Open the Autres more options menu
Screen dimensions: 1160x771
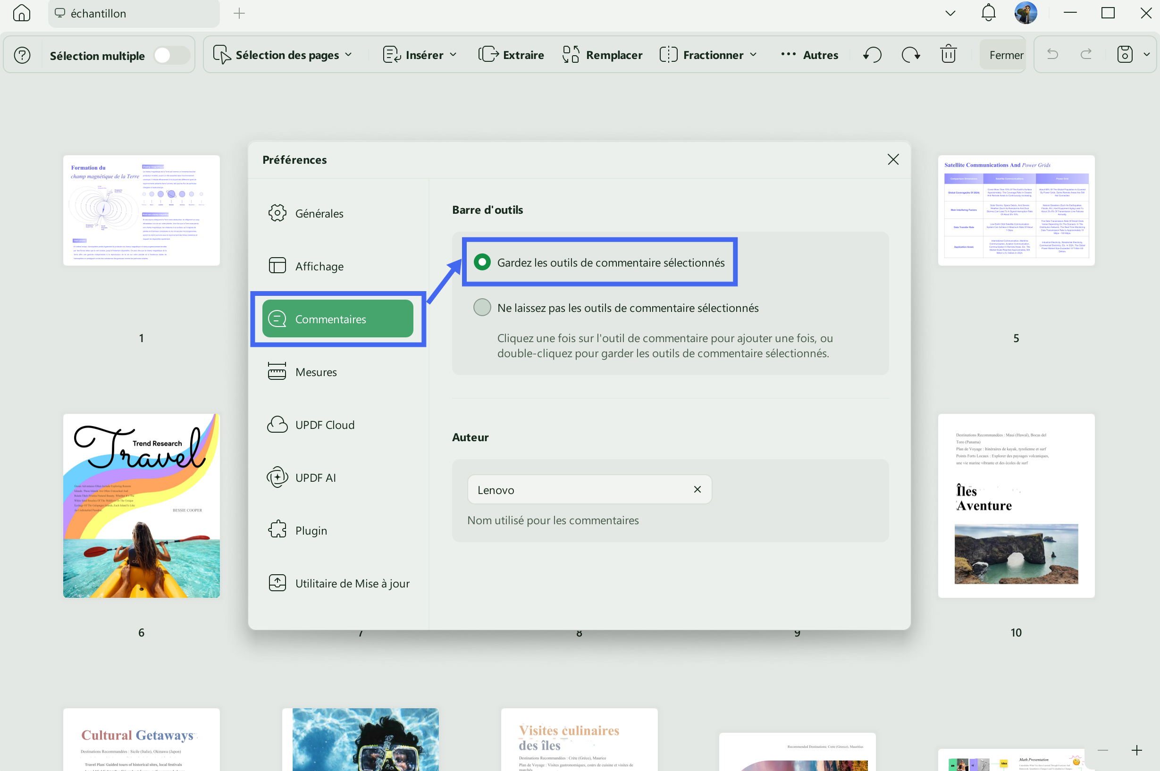coord(809,55)
